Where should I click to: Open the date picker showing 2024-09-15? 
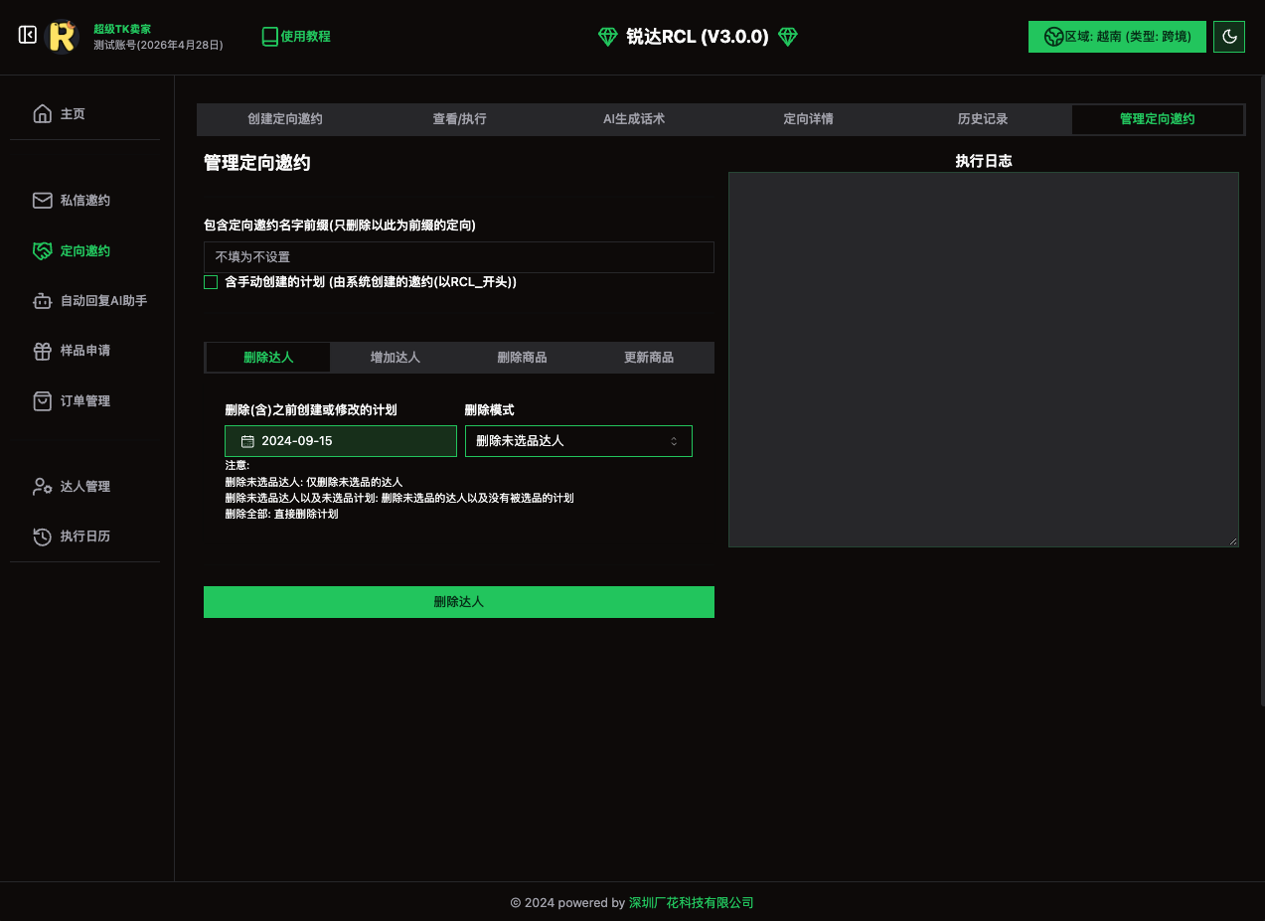(341, 441)
